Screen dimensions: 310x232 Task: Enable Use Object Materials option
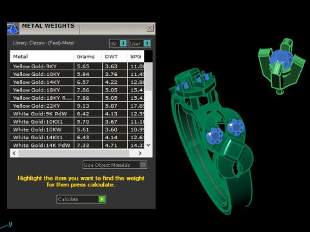point(115,165)
